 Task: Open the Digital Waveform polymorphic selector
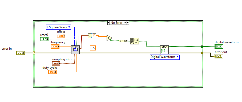click(164, 57)
